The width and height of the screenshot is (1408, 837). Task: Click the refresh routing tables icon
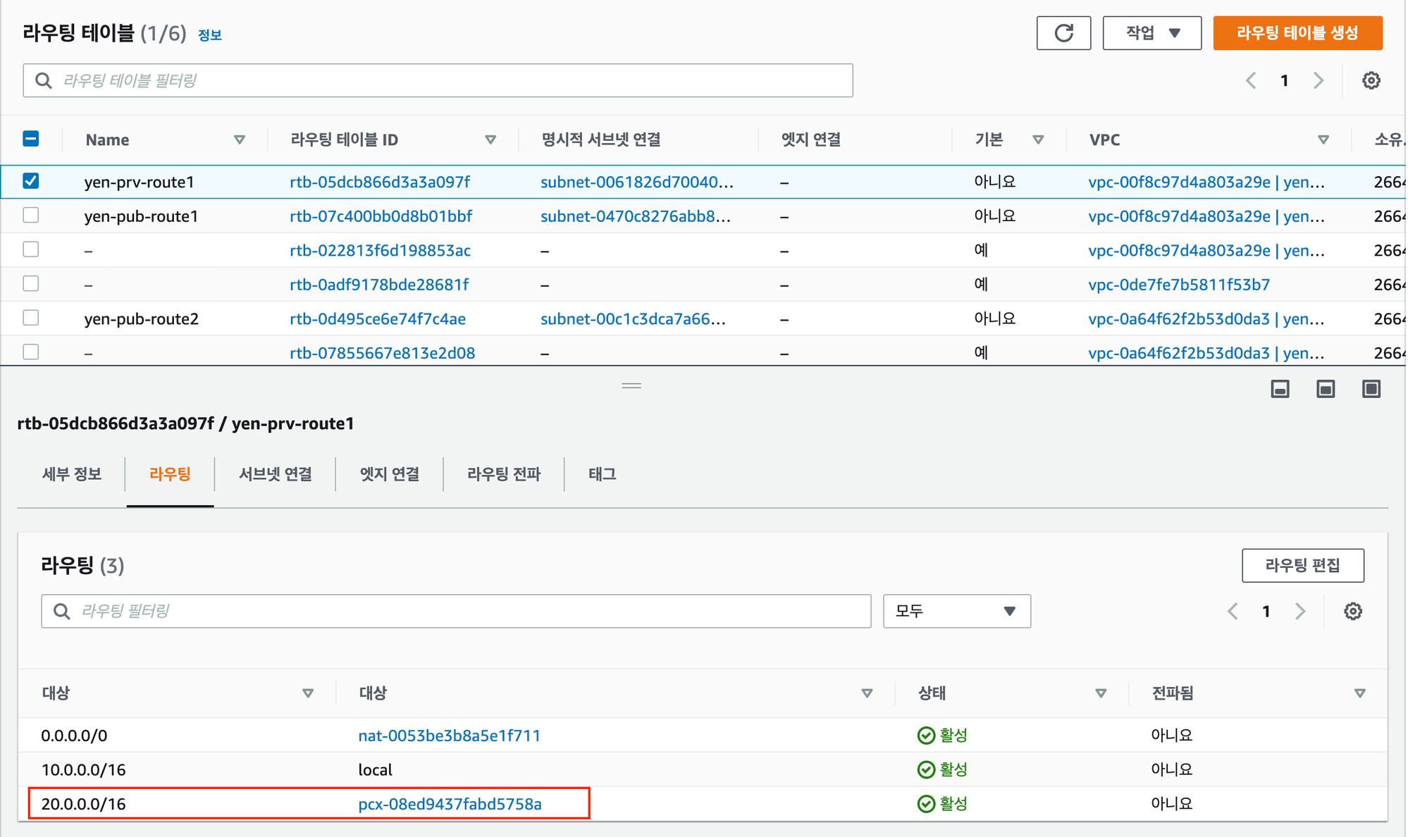coord(1063,33)
